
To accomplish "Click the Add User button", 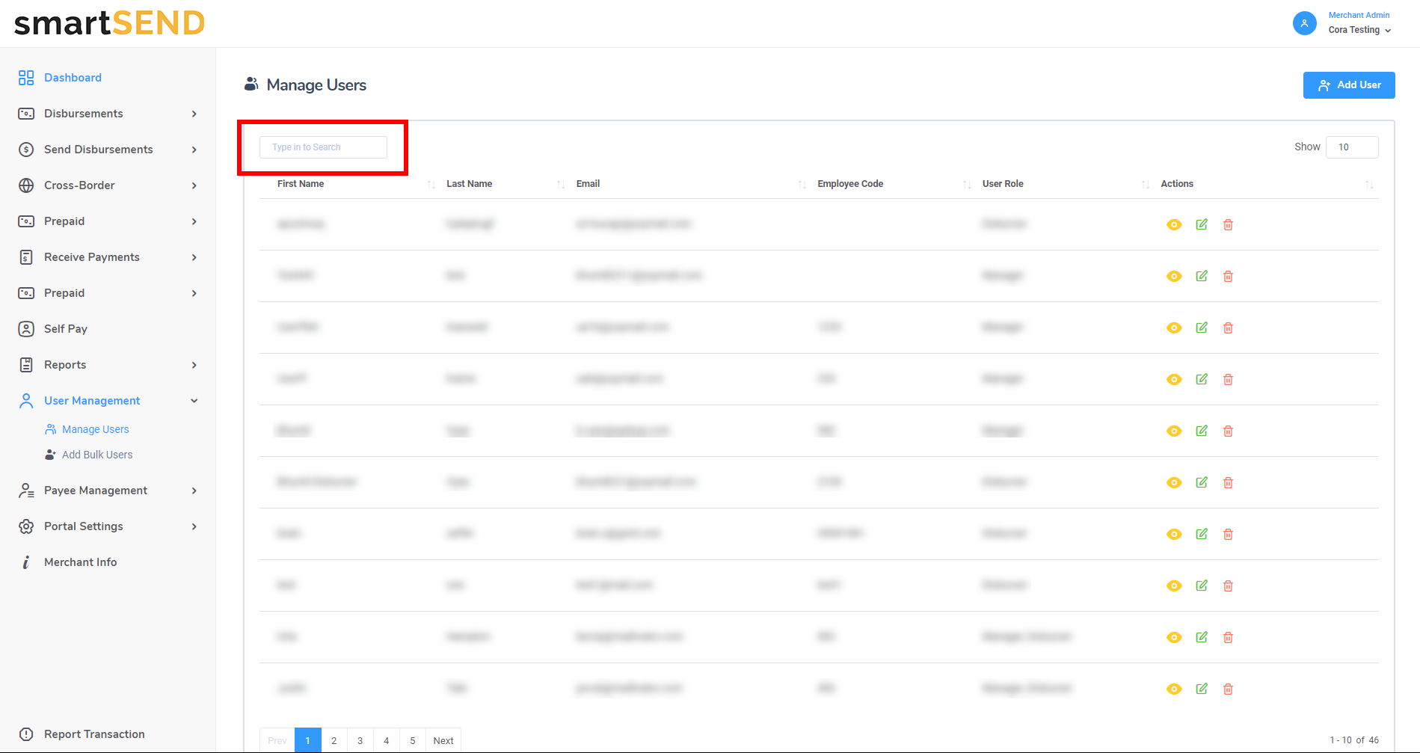I will click(1348, 85).
